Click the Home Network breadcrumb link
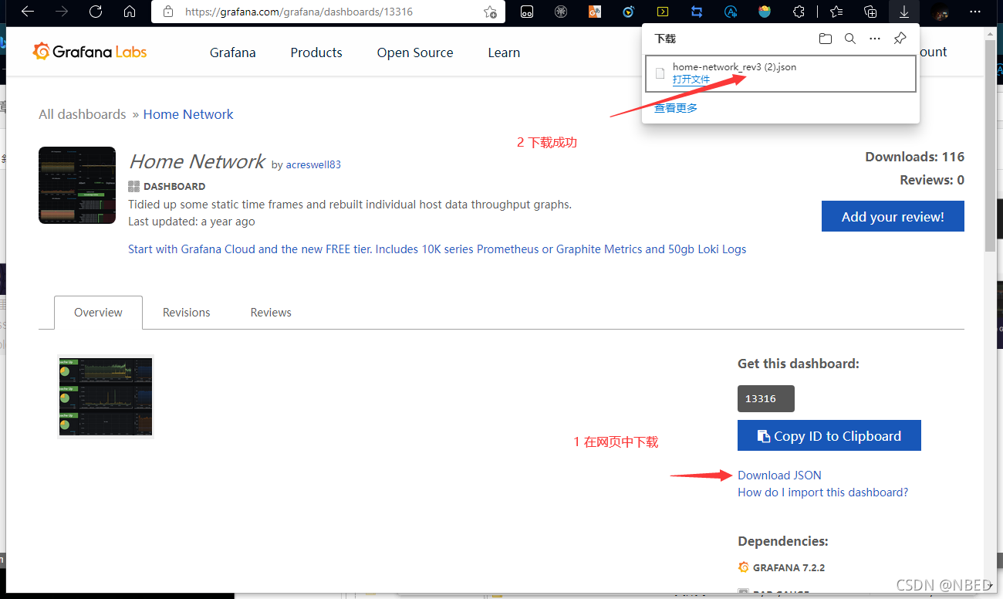Screen dimensions: 1003x599 pyautogui.click(x=188, y=114)
